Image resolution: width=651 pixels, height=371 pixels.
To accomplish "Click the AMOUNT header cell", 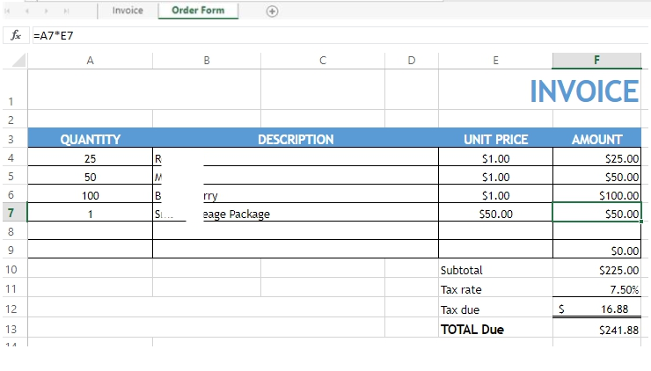I will pos(597,139).
